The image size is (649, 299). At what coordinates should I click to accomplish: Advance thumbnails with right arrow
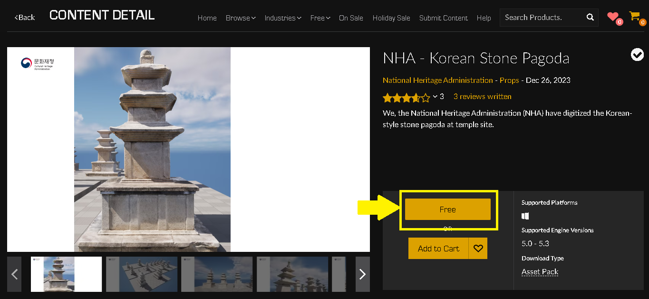[x=362, y=274]
